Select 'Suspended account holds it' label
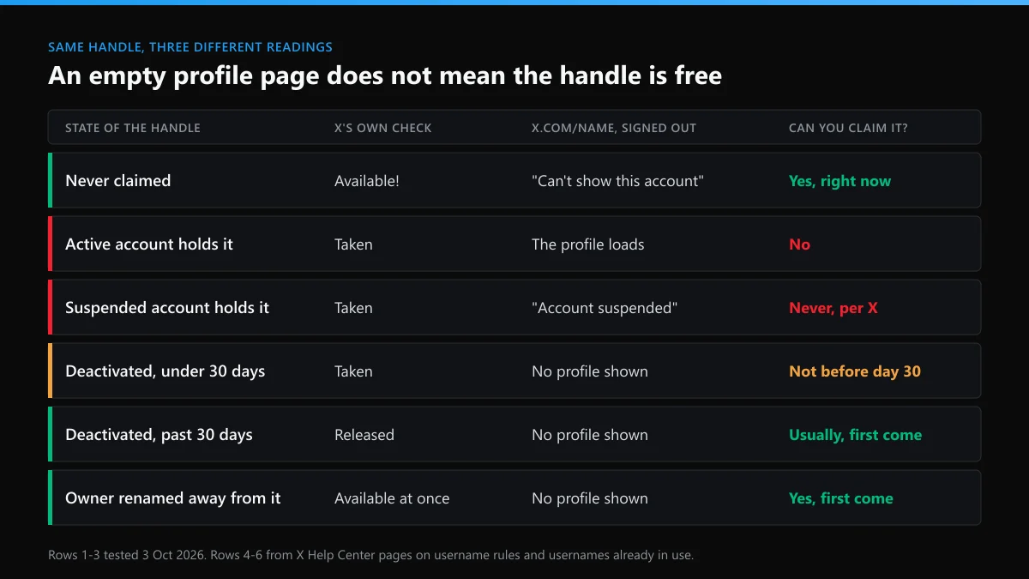Image resolution: width=1029 pixels, height=579 pixels. click(x=167, y=308)
